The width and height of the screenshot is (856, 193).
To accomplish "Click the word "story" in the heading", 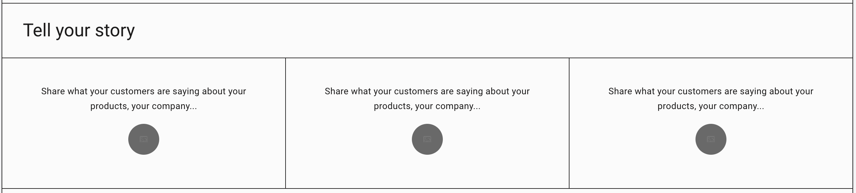I will click(x=115, y=31).
